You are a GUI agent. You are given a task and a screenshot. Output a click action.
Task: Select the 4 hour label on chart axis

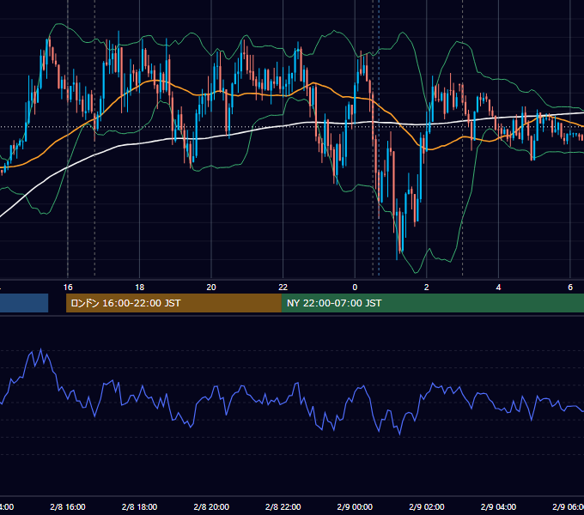point(498,288)
